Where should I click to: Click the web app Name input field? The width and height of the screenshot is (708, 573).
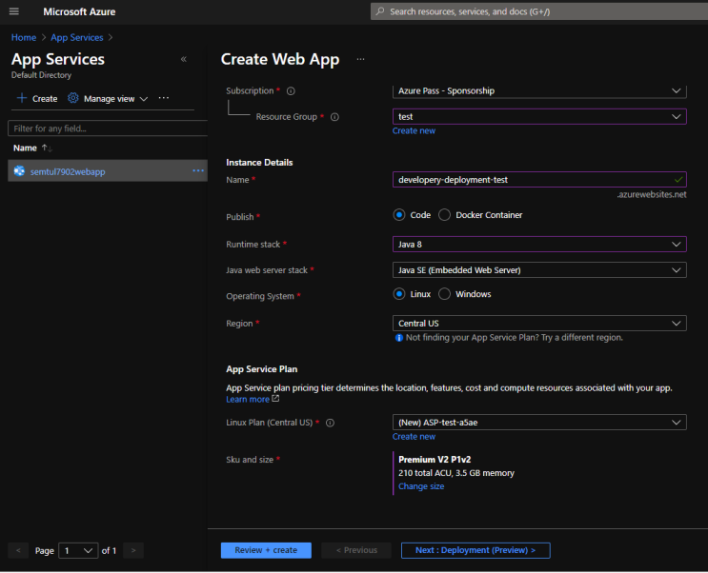[532, 179]
